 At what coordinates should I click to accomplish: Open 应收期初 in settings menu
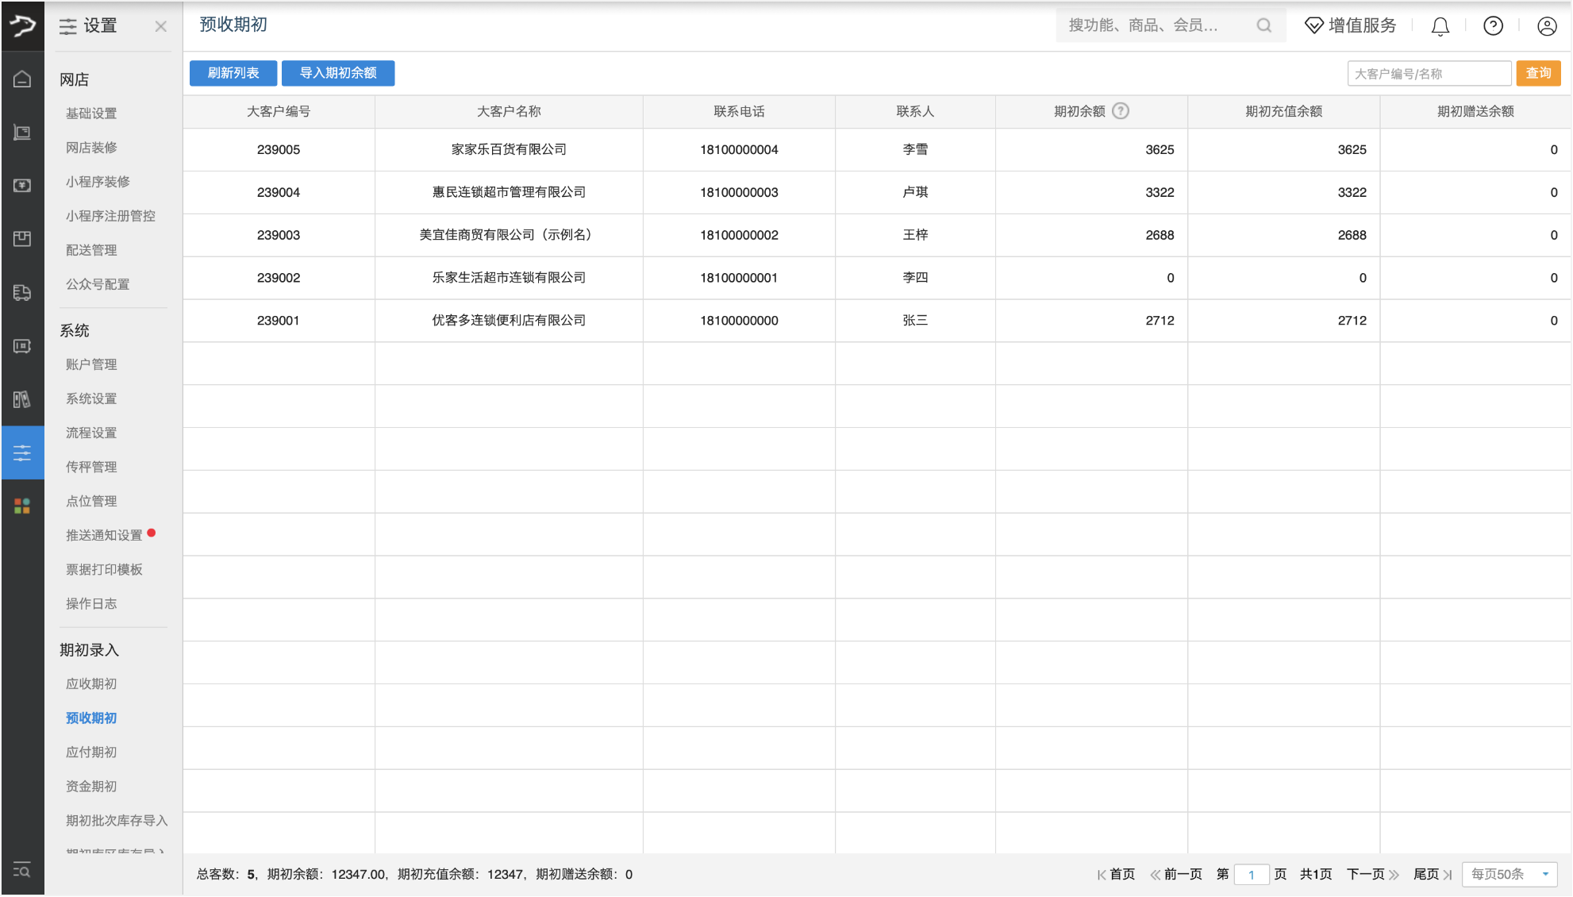[x=91, y=683]
